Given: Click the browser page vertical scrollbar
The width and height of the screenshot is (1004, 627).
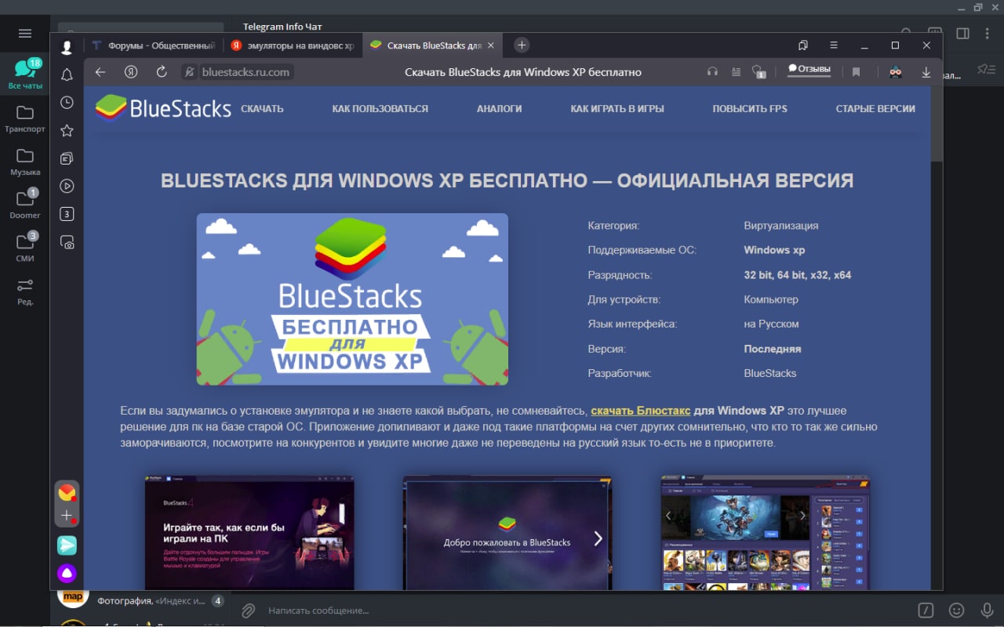Looking at the screenshot, I should coord(937,122).
